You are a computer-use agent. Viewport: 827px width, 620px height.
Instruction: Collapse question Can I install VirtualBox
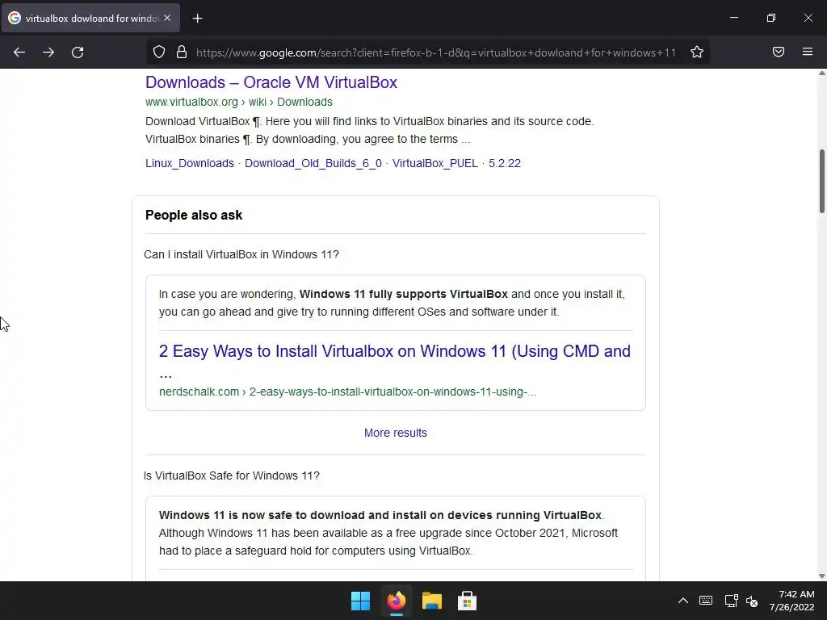(241, 254)
